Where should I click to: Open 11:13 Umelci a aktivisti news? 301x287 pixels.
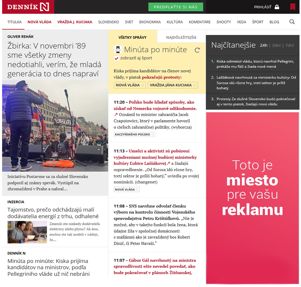coord(155,157)
